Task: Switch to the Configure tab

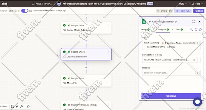Action: point(162,29)
